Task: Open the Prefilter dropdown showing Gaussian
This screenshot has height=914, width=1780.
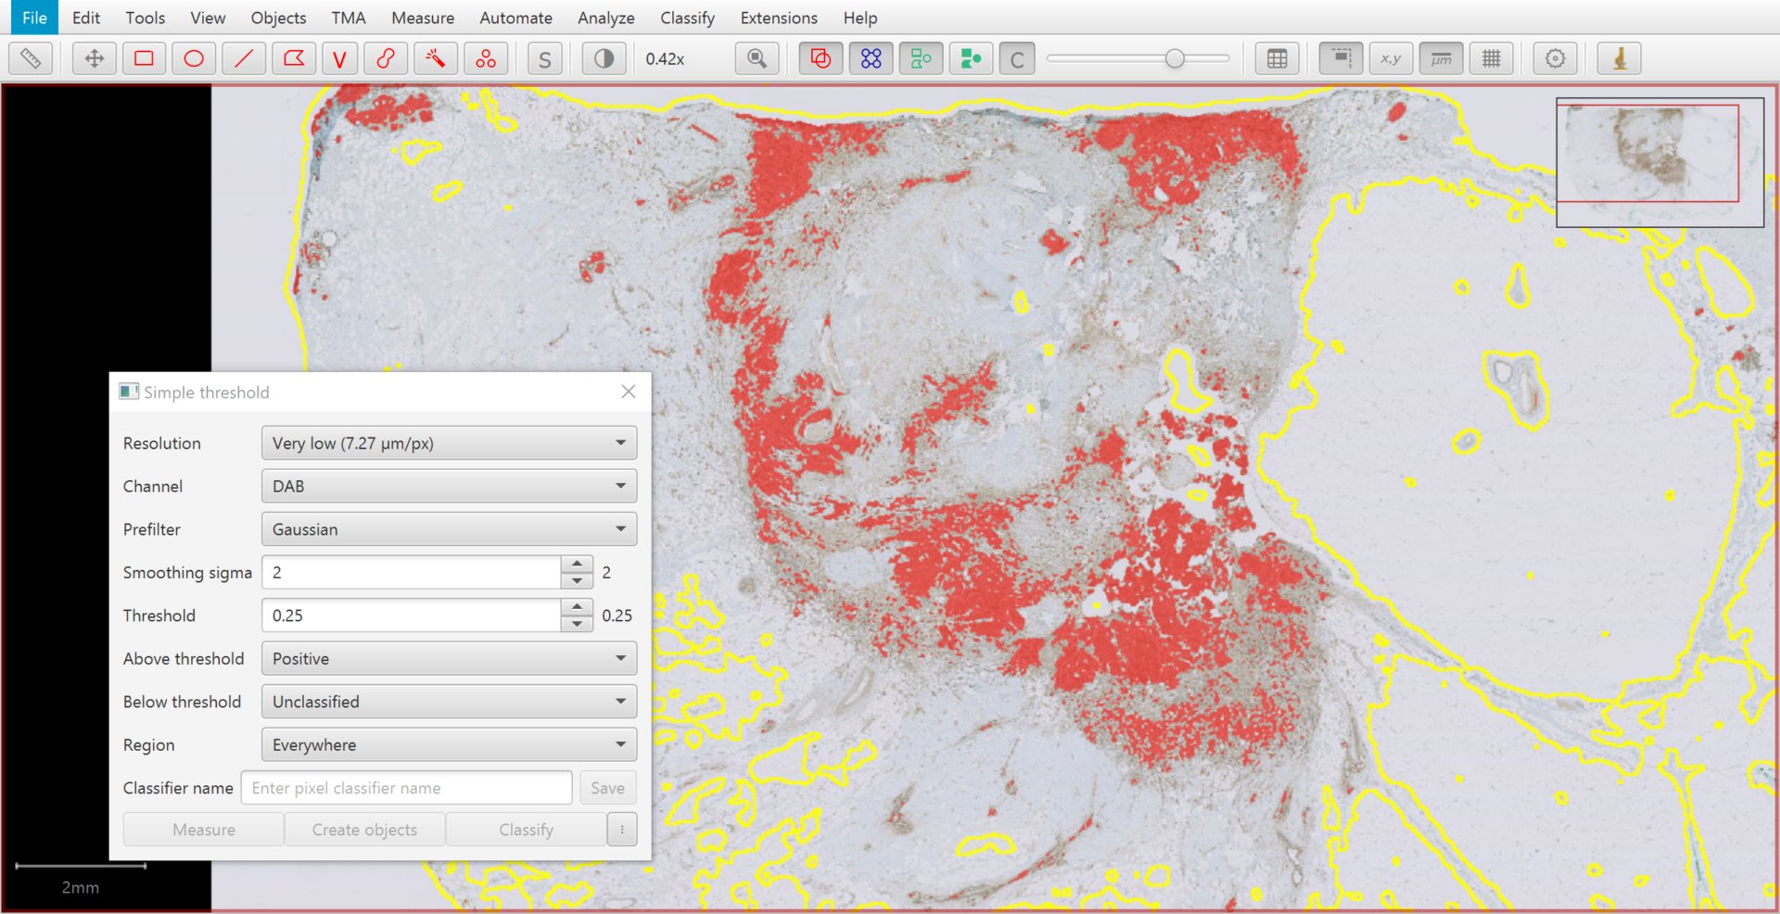Action: tap(449, 529)
